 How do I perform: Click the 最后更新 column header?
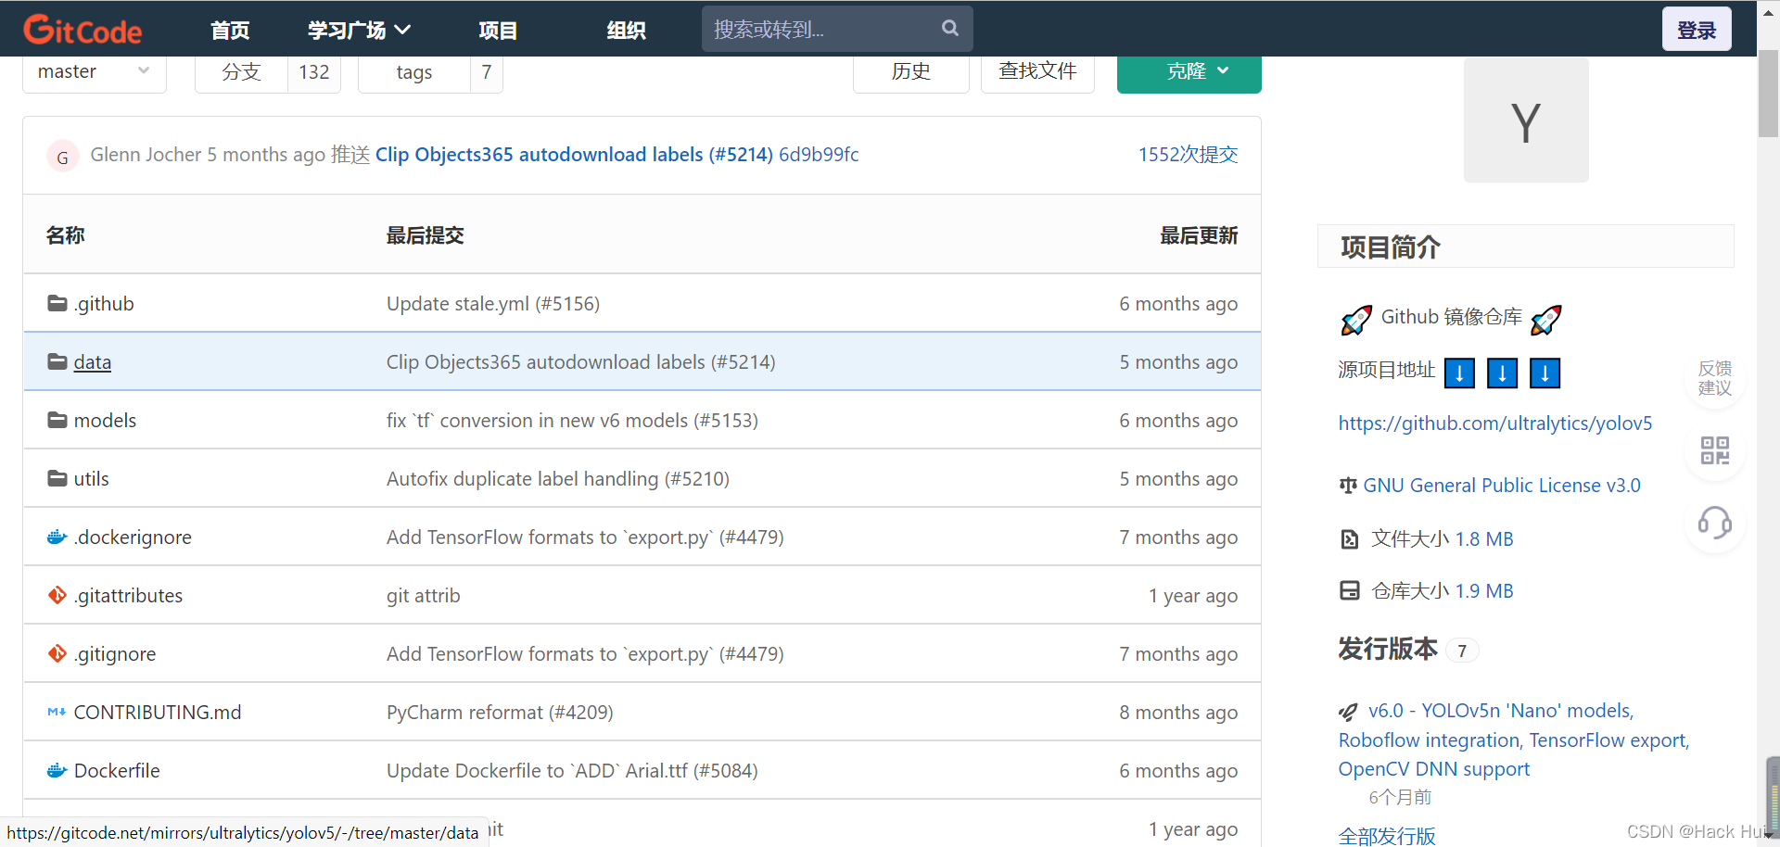click(x=1199, y=235)
